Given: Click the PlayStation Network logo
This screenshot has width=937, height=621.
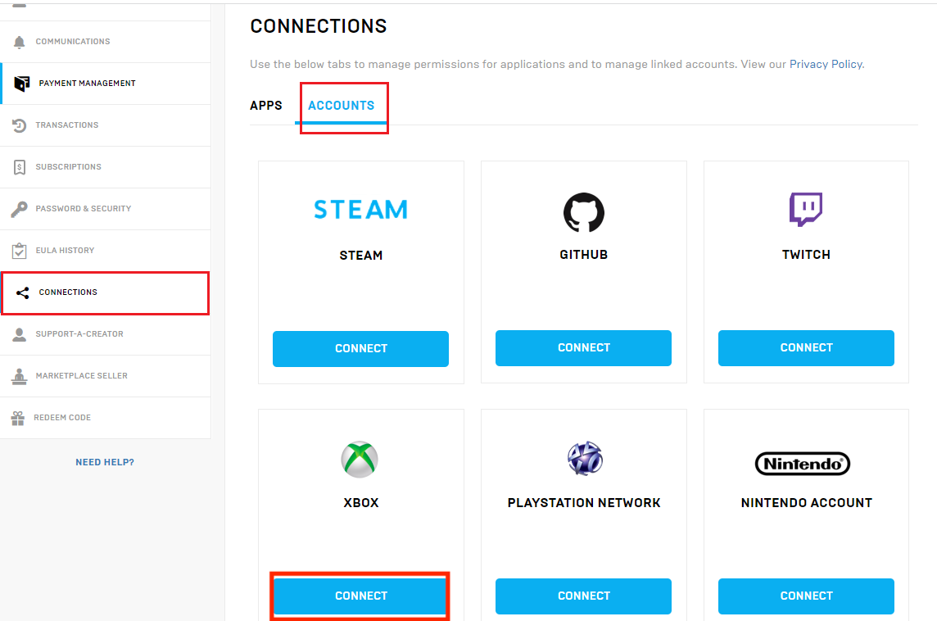Looking at the screenshot, I should 585,459.
